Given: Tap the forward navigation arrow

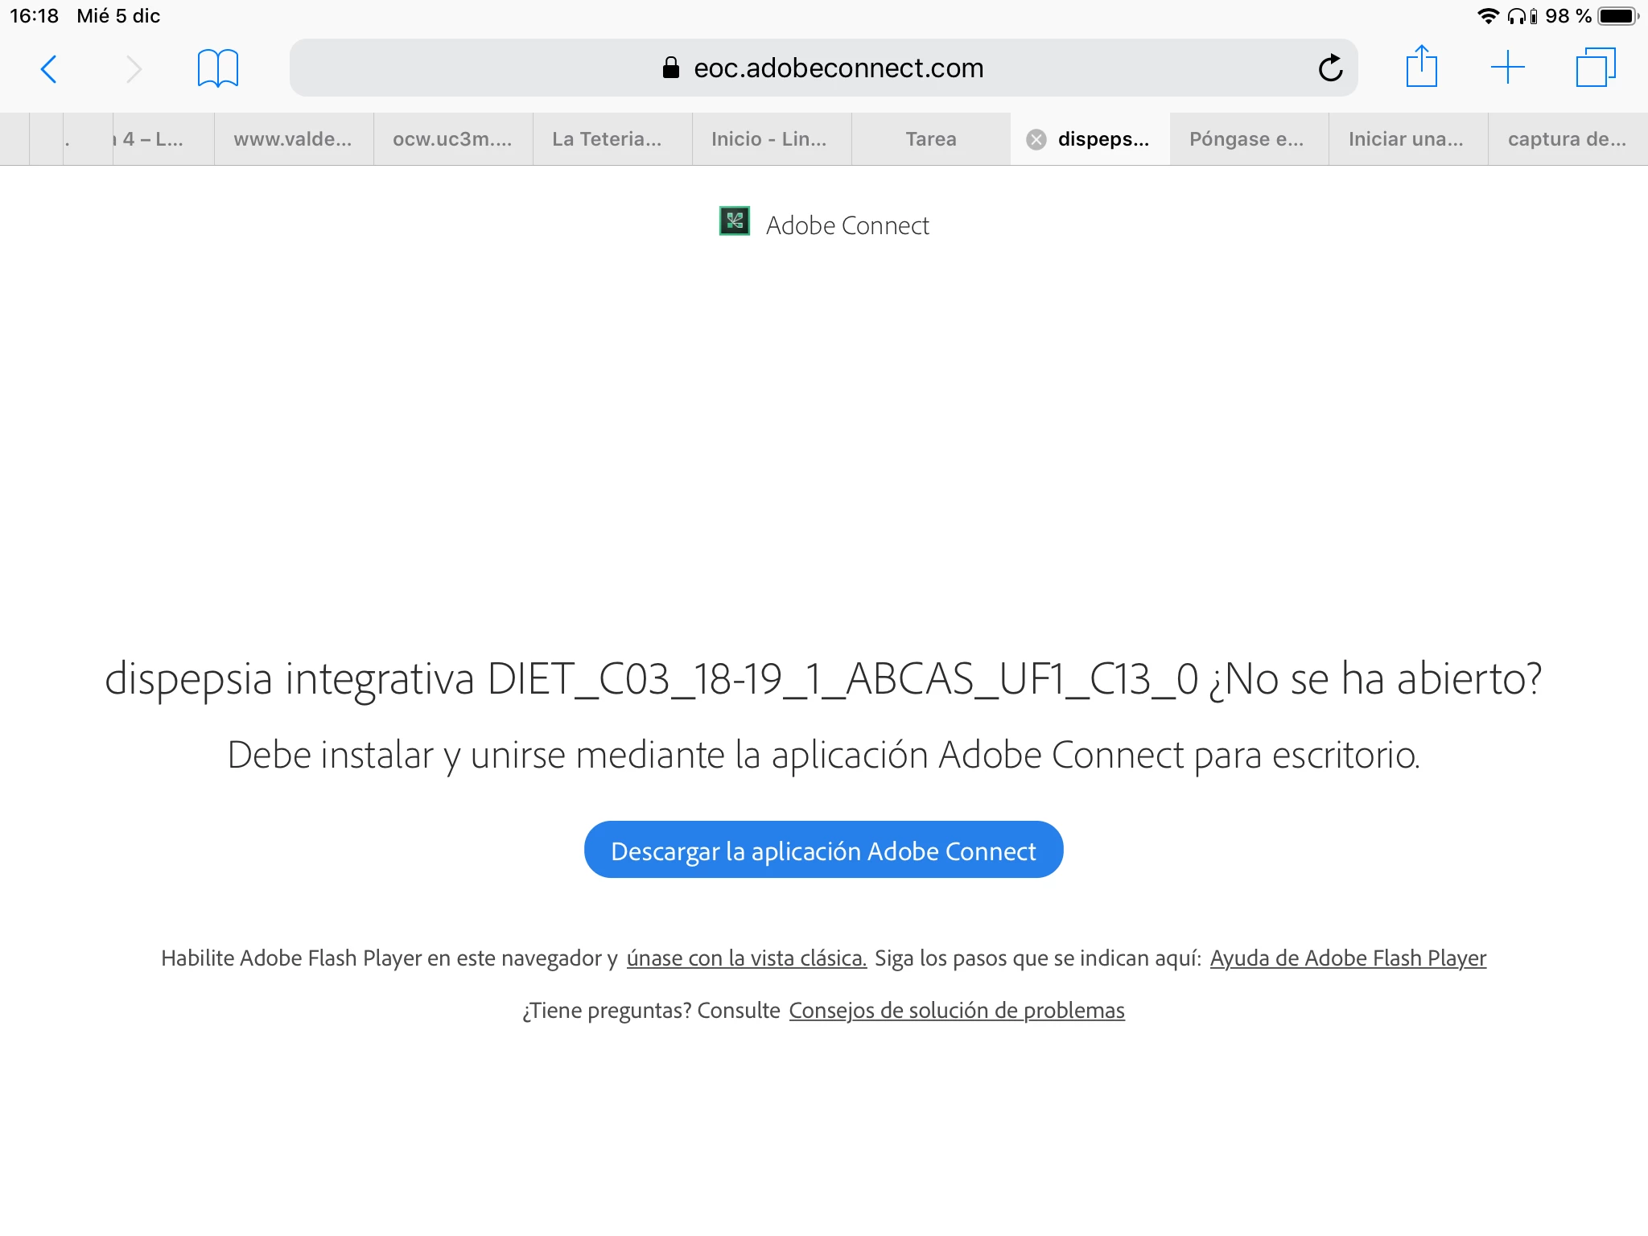Looking at the screenshot, I should click(134, 68).
